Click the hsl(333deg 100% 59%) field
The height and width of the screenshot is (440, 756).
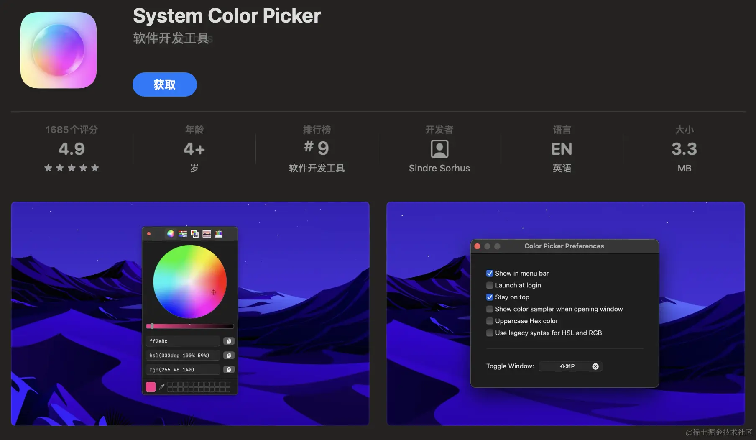click(183, 356)
